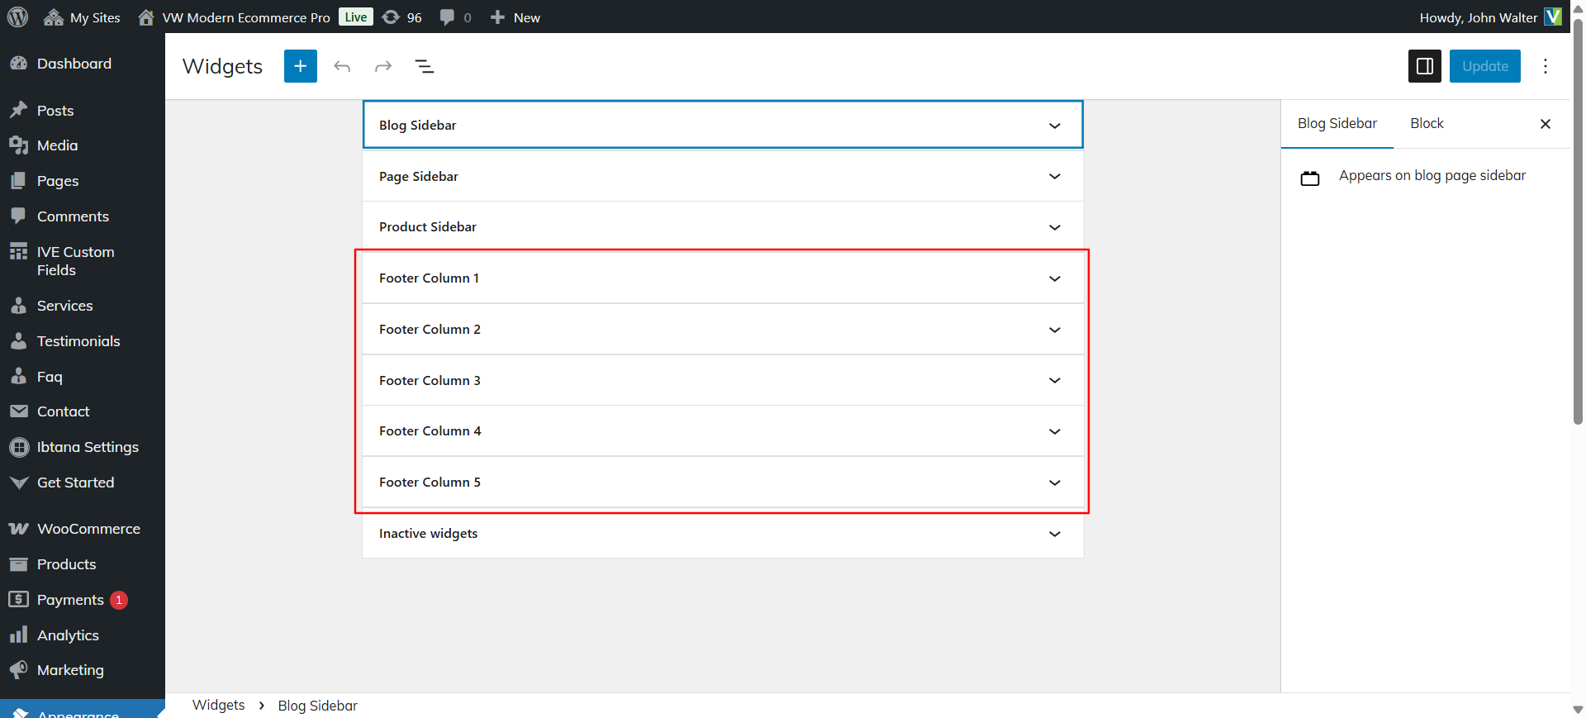Screen dimensions: 1586x718
Task: Click the Analytics bar chart icon
Action: coord(18,635)
